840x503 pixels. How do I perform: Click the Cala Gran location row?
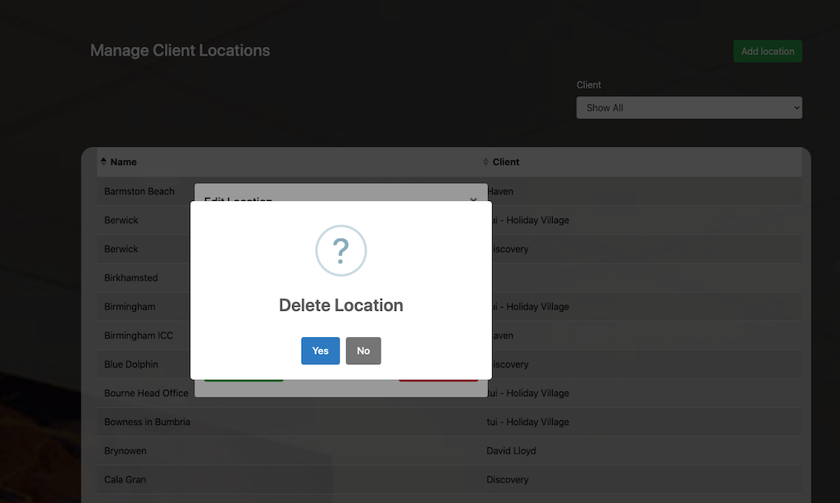pos(126,479)
